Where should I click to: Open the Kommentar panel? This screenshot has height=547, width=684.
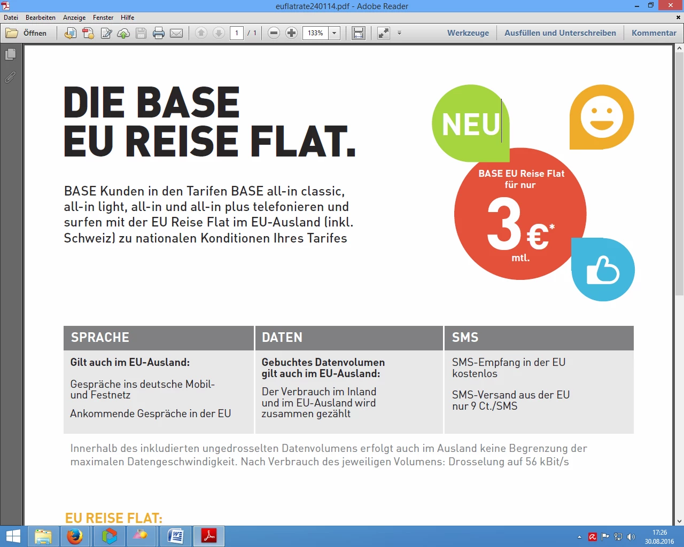coord(654,33)
